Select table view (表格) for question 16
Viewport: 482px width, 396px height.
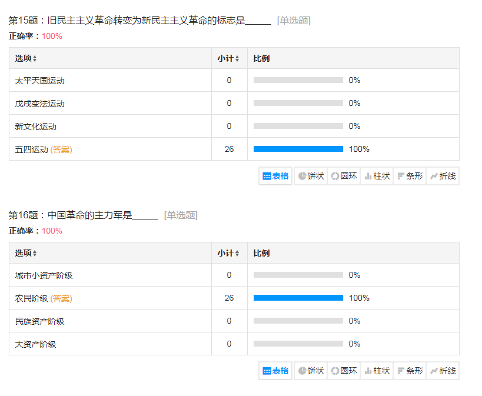point(275,371)
